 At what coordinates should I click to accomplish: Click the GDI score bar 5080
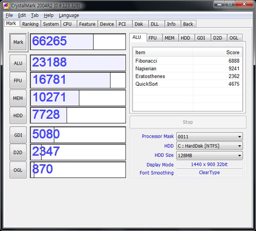(x=78, y=135)
